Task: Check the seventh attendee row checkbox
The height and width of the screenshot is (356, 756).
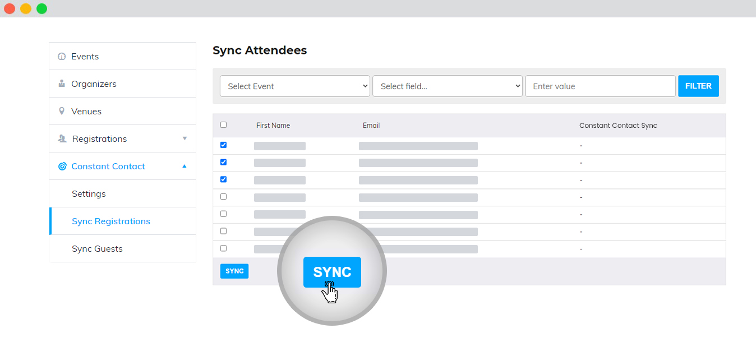Action: click(x=223, y=248)
